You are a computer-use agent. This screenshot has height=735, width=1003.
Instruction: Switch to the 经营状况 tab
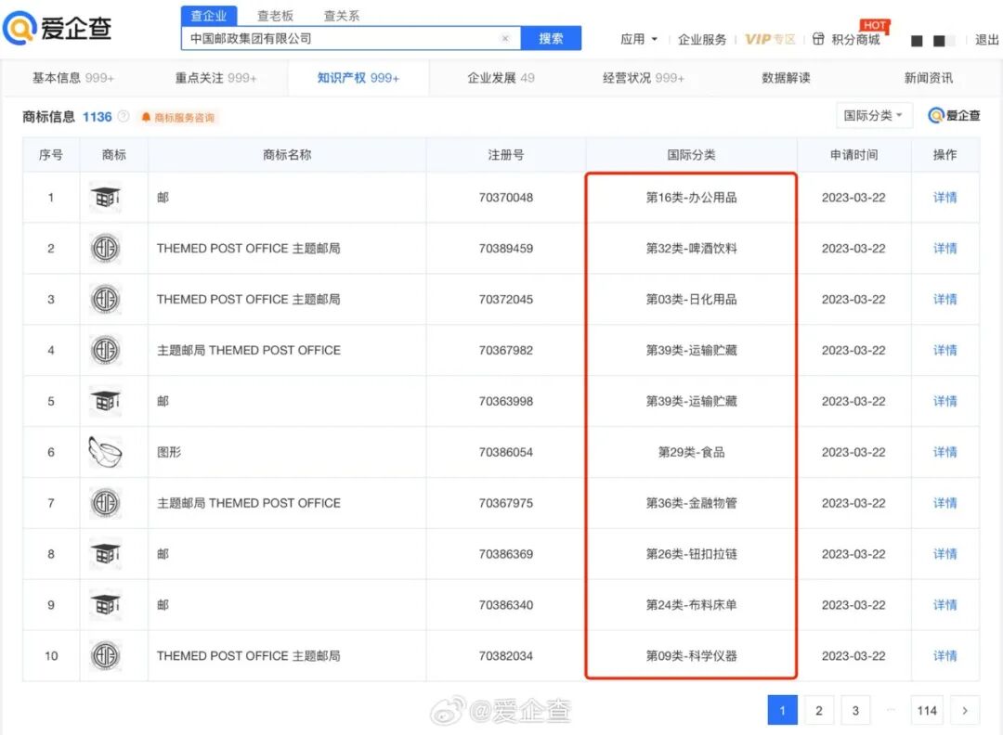tap(642, 78)
